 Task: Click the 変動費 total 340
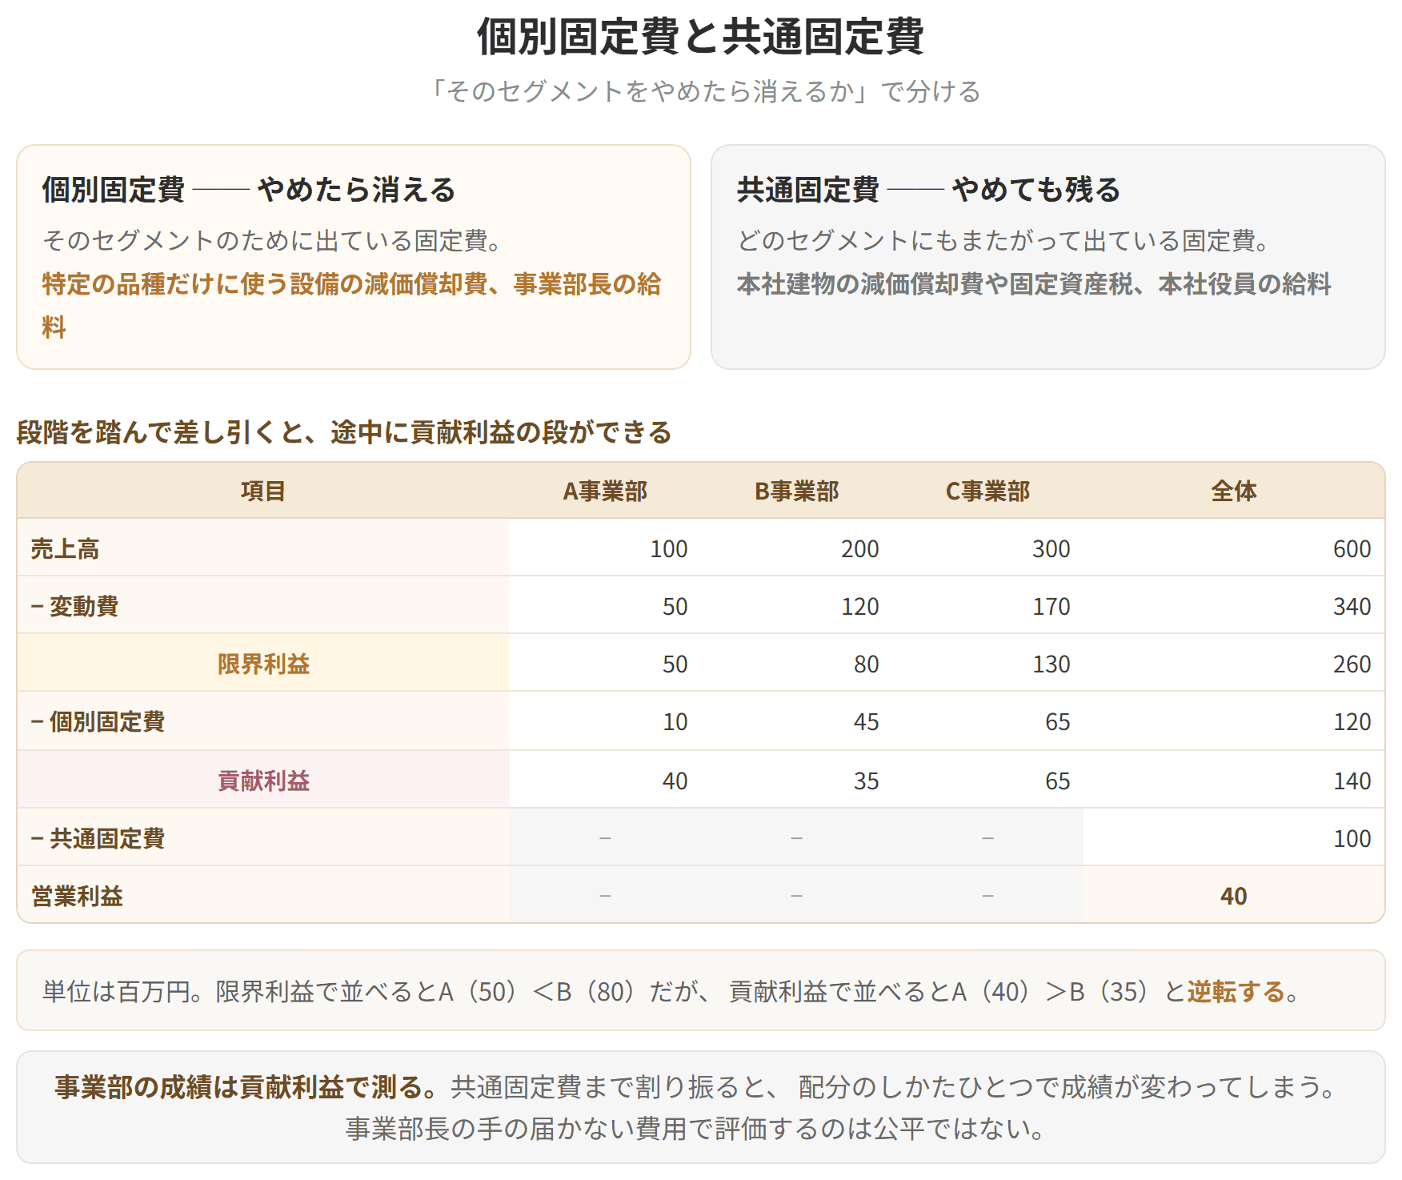(x=1352, y=606)
